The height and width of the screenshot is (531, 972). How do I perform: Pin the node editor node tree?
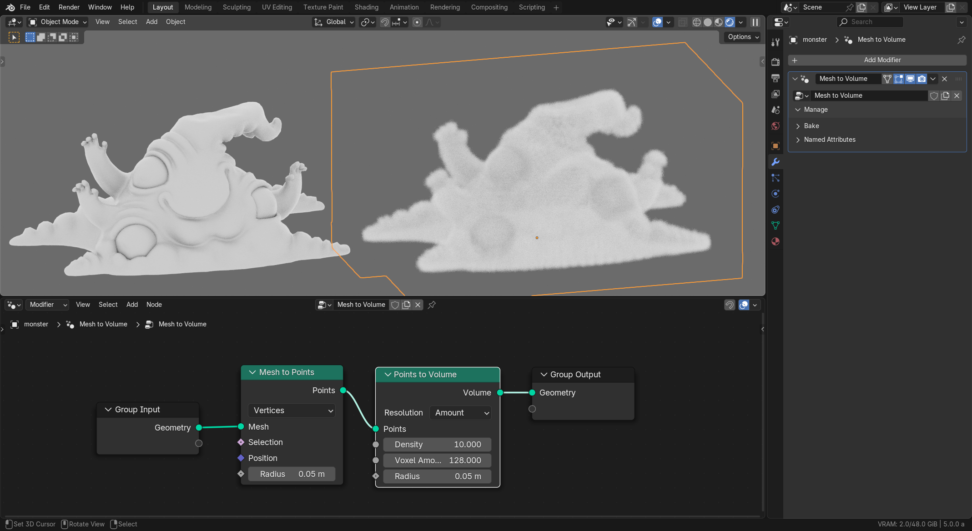[x=432, y=305]
